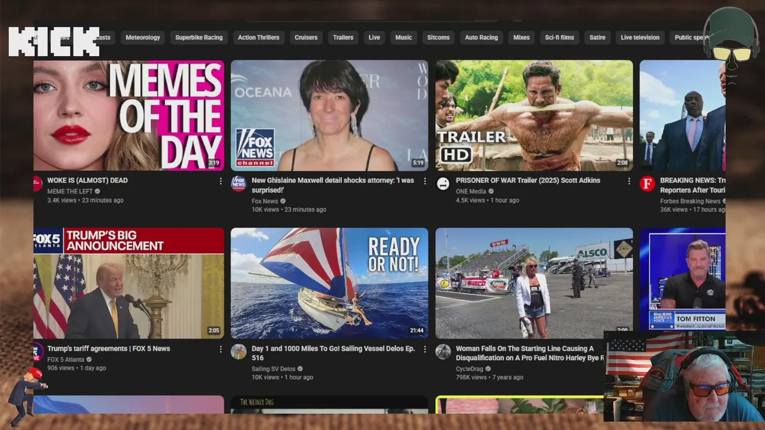Open Day 1 and 1000 Miles title
The height and width of the screenshot is (430, 765).
pos(333,353)
